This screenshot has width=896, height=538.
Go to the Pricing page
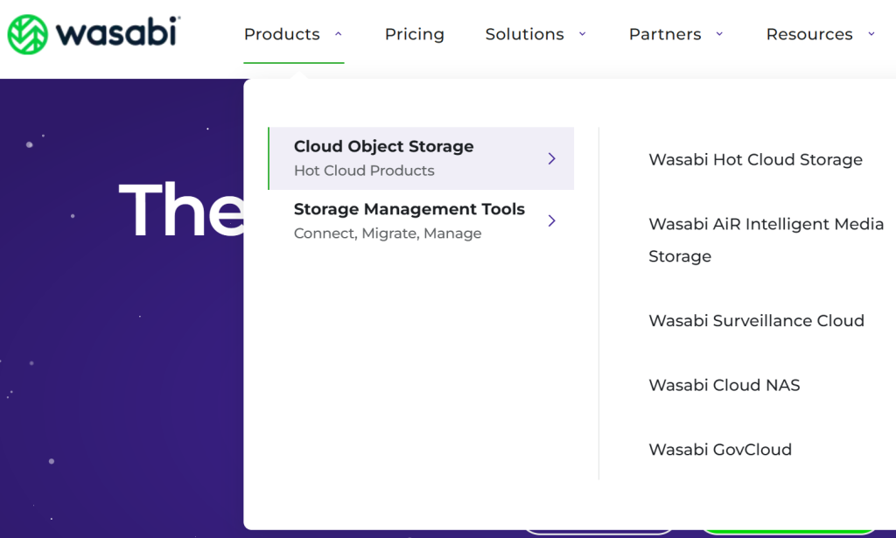pos(414,34)
